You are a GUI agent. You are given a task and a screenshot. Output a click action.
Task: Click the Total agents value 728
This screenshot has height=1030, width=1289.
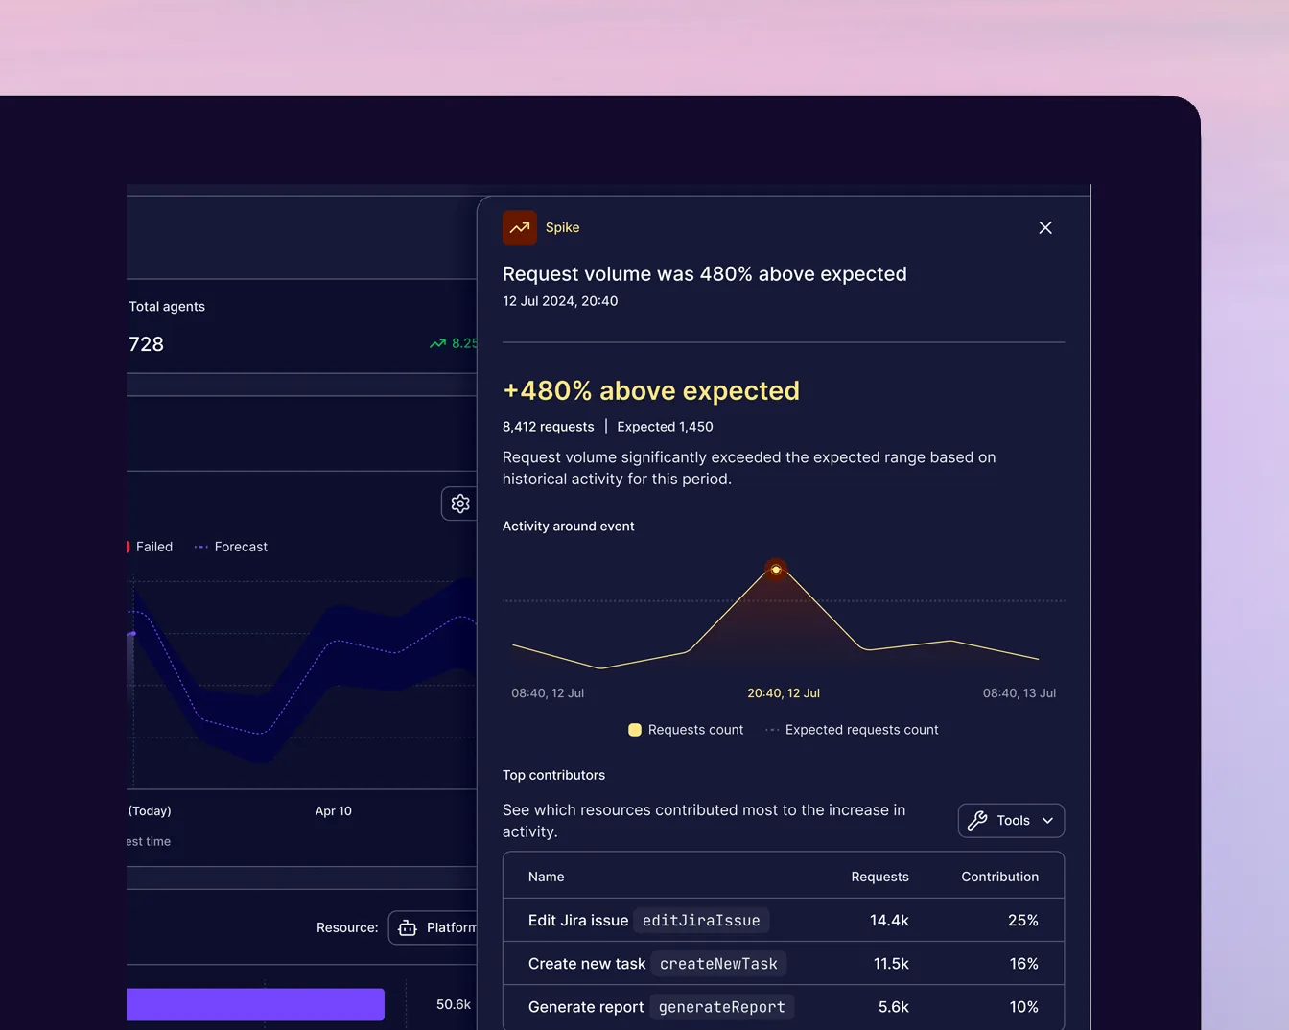coord(146,344)
